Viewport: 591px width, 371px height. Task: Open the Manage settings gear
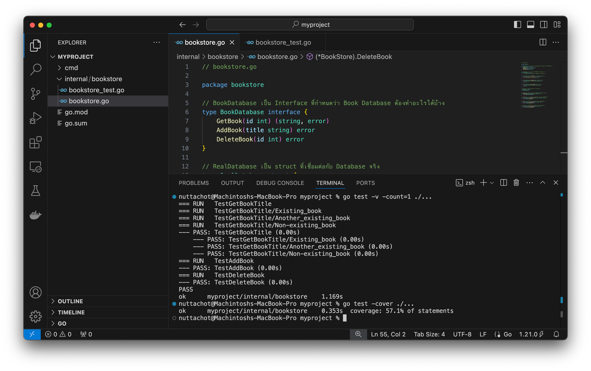(35, 316)
